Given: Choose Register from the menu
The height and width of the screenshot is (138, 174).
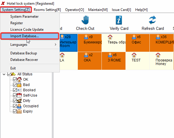Looking at the screenshot, I should (x=30, y=23).
